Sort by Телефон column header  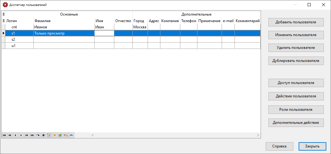point(189,21)
